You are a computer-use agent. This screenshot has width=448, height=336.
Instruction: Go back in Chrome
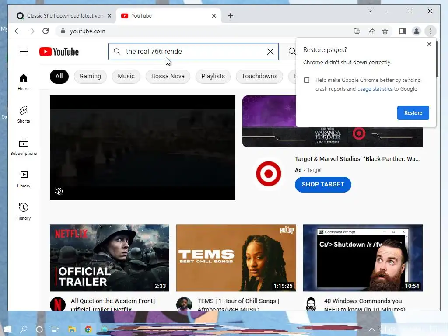point(17,31)
